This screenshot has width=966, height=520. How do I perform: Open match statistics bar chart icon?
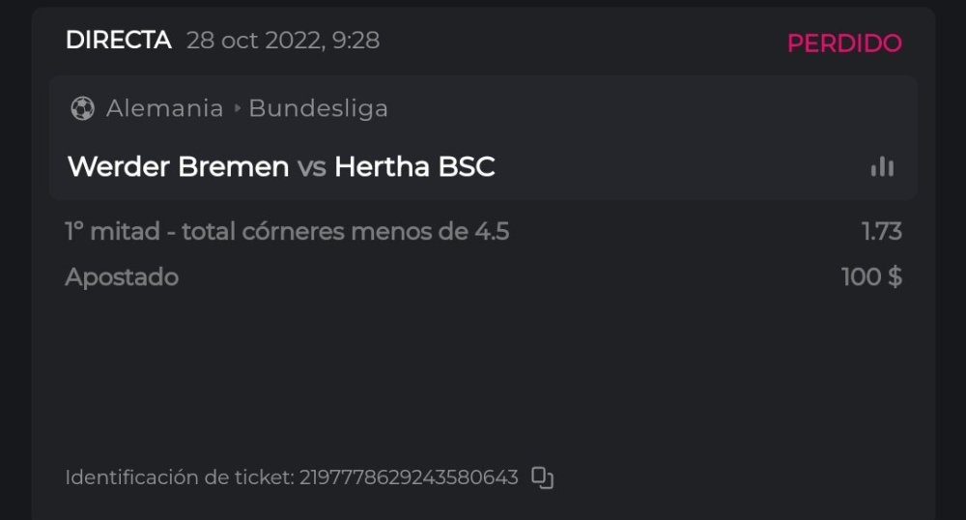pos(882,167)
